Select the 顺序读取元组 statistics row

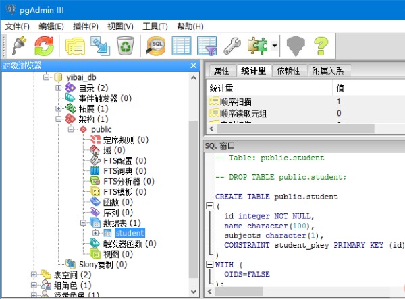point(306,113)
